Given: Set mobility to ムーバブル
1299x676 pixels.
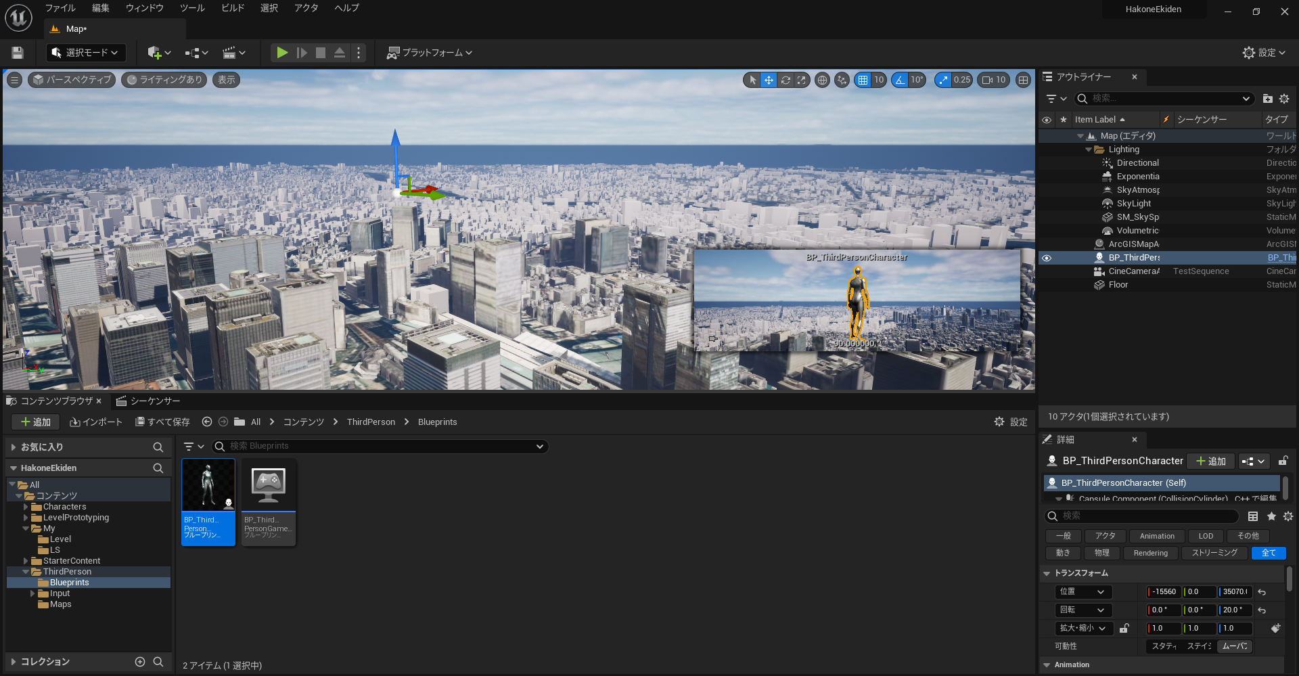Looking at the screenshot, I should coord(1235,646).
